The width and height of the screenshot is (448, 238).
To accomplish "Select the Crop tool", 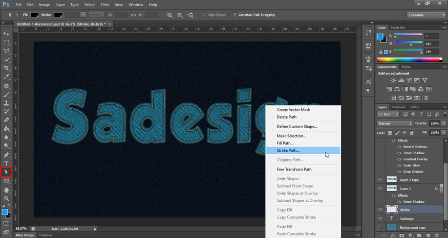I will [6, 68].
